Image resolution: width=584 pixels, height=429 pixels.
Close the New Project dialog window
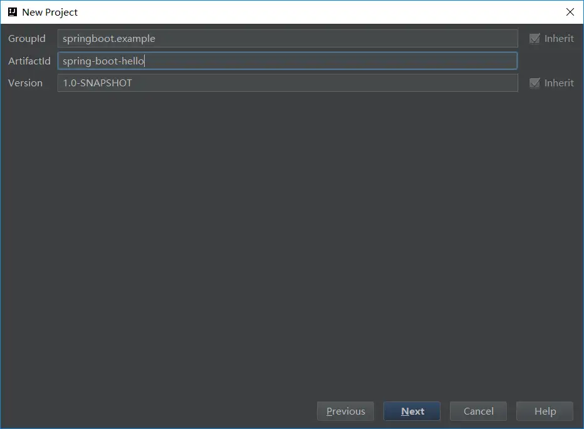click(x=570, y=12)
